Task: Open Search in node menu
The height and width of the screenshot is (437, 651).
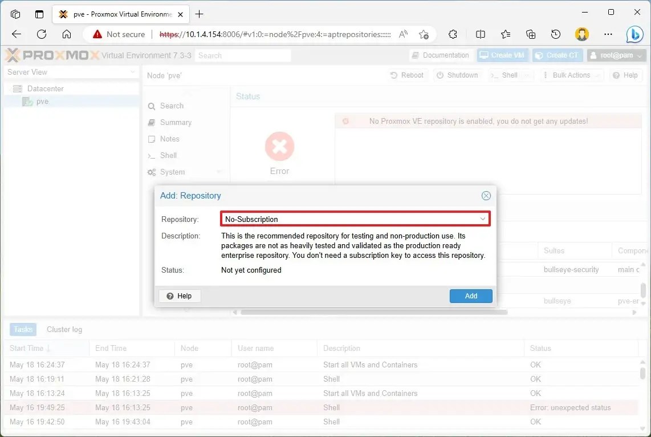Action: (172, 106)
